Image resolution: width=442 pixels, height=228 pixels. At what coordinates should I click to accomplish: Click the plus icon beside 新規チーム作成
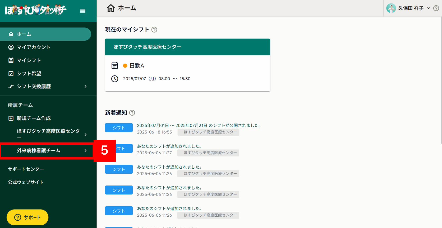point(11,118)
